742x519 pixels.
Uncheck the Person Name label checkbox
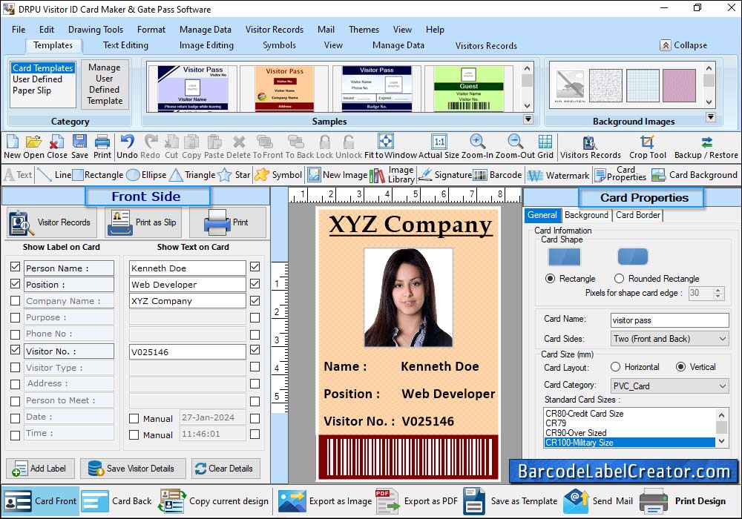pos(15,267)
